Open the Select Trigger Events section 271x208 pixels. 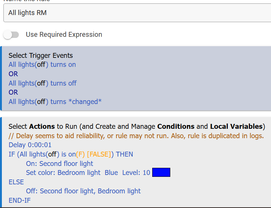click(x=41, y=56)
